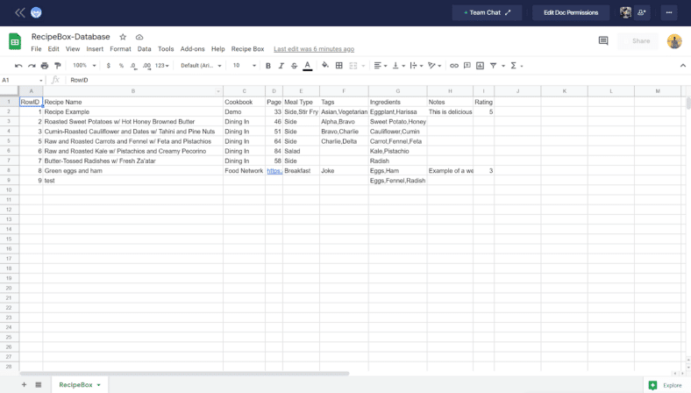The image size is (691, 393).
Task: Click the Print icon
Action: coord(45,66)
